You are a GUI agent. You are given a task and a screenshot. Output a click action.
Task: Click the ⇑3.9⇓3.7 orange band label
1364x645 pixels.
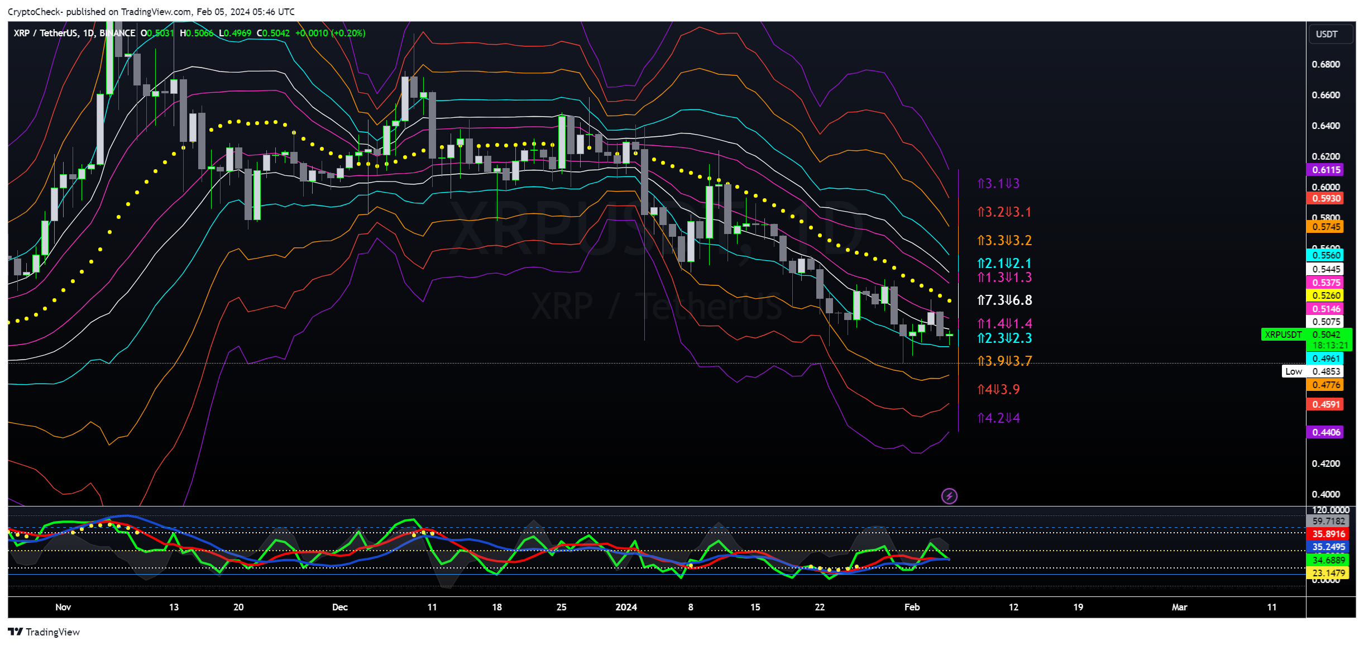pos(1004,361)
